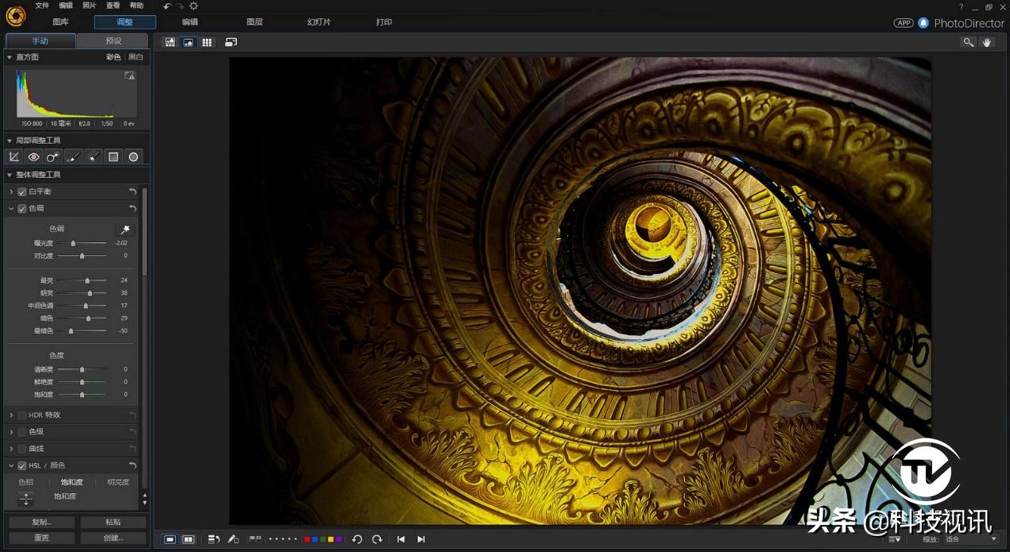Click the 粘贴 paste button
The height and width of the screenshot is (552, 1010).
coord(113,523)
